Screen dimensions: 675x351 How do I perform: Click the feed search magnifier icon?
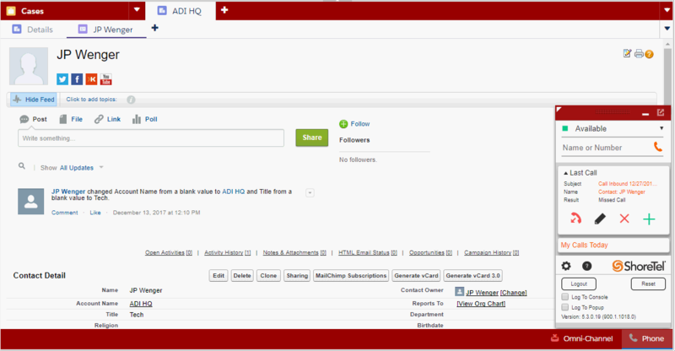[x=22, y=166]
